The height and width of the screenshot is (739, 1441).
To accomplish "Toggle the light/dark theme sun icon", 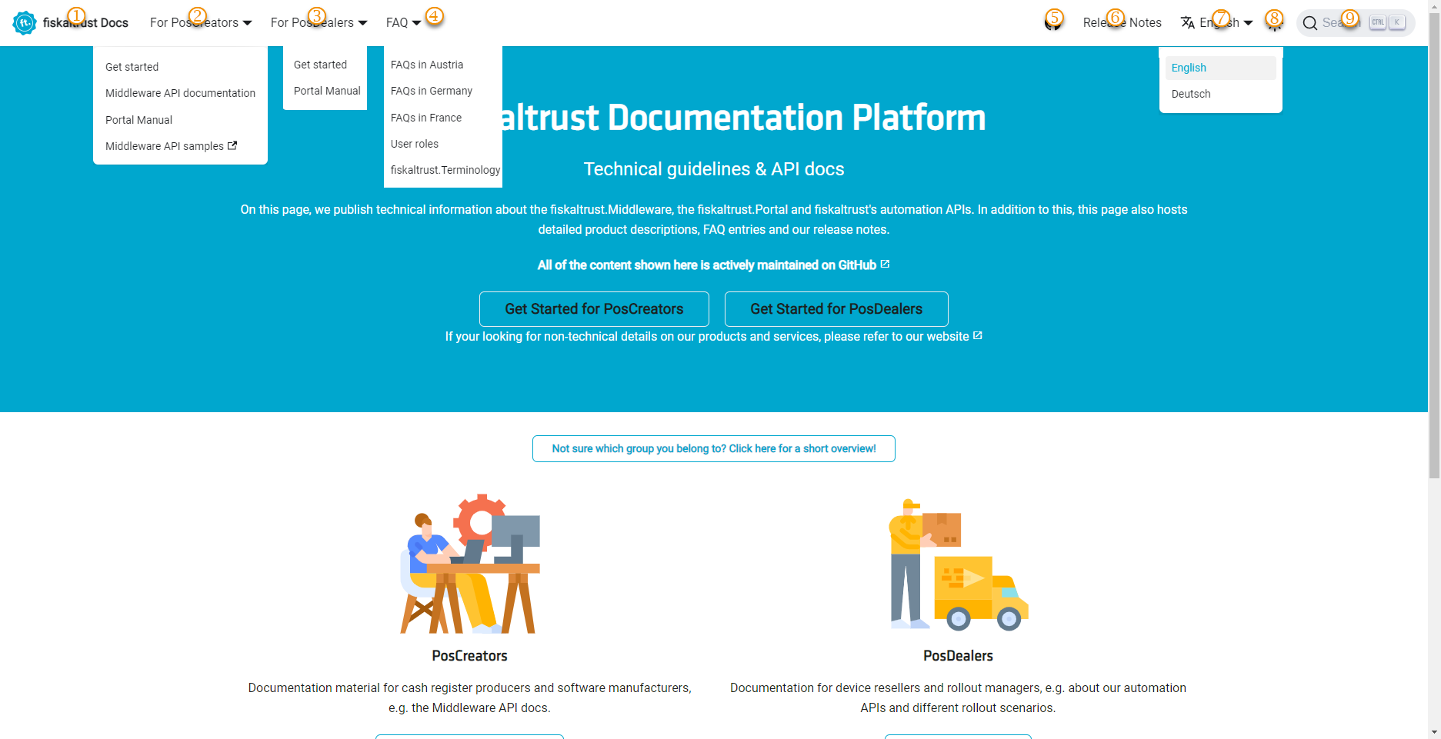I will [1274, 23].
